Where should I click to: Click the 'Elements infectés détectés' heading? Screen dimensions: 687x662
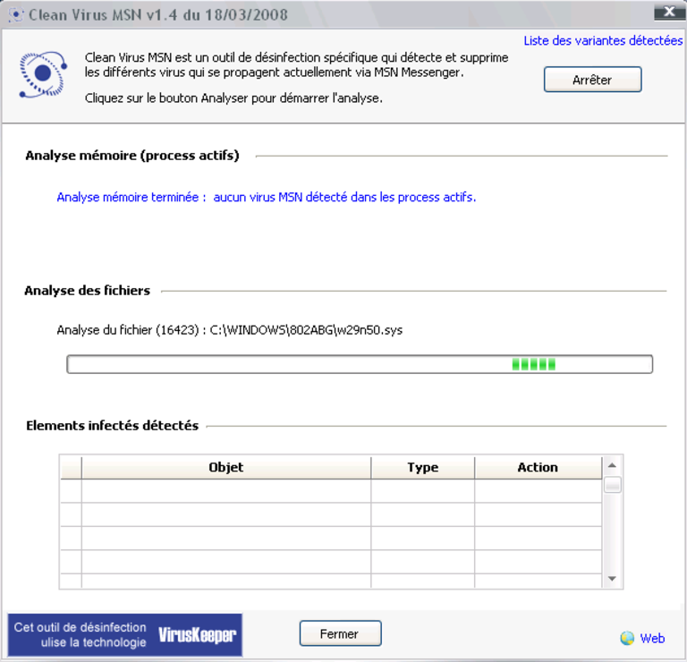112,426
